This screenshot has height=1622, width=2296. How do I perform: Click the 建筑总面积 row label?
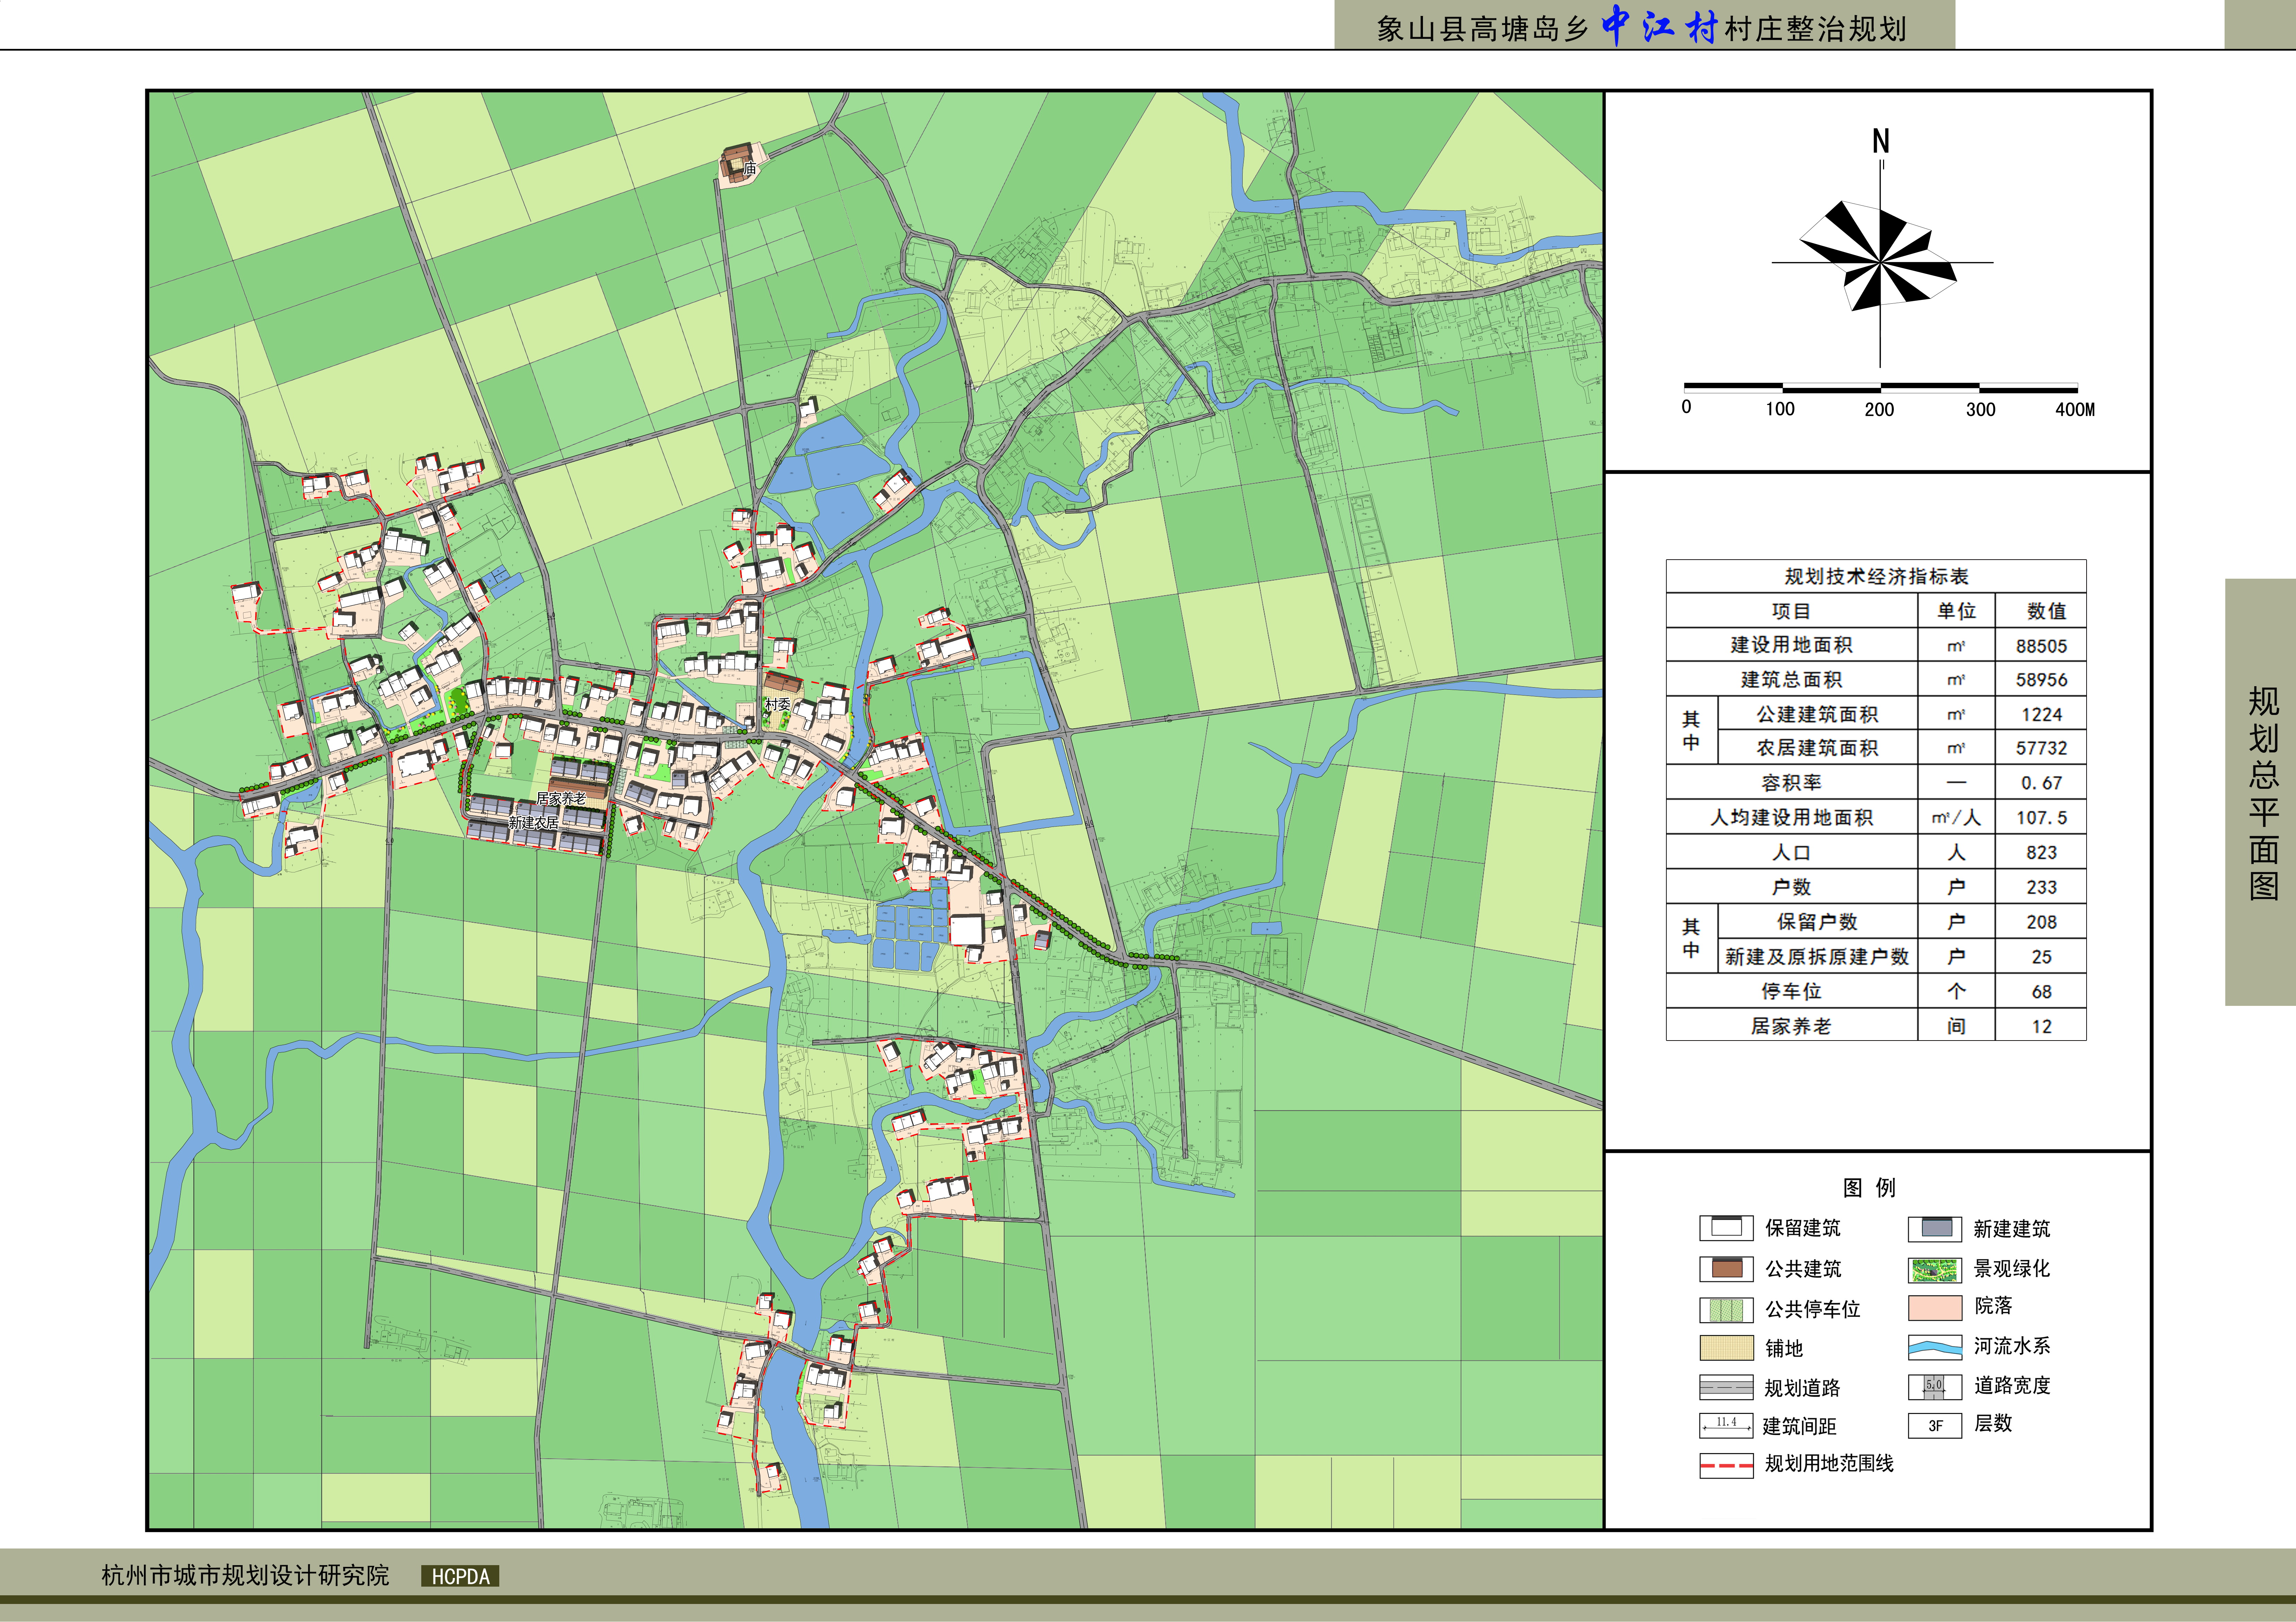tap(1791, 680)
